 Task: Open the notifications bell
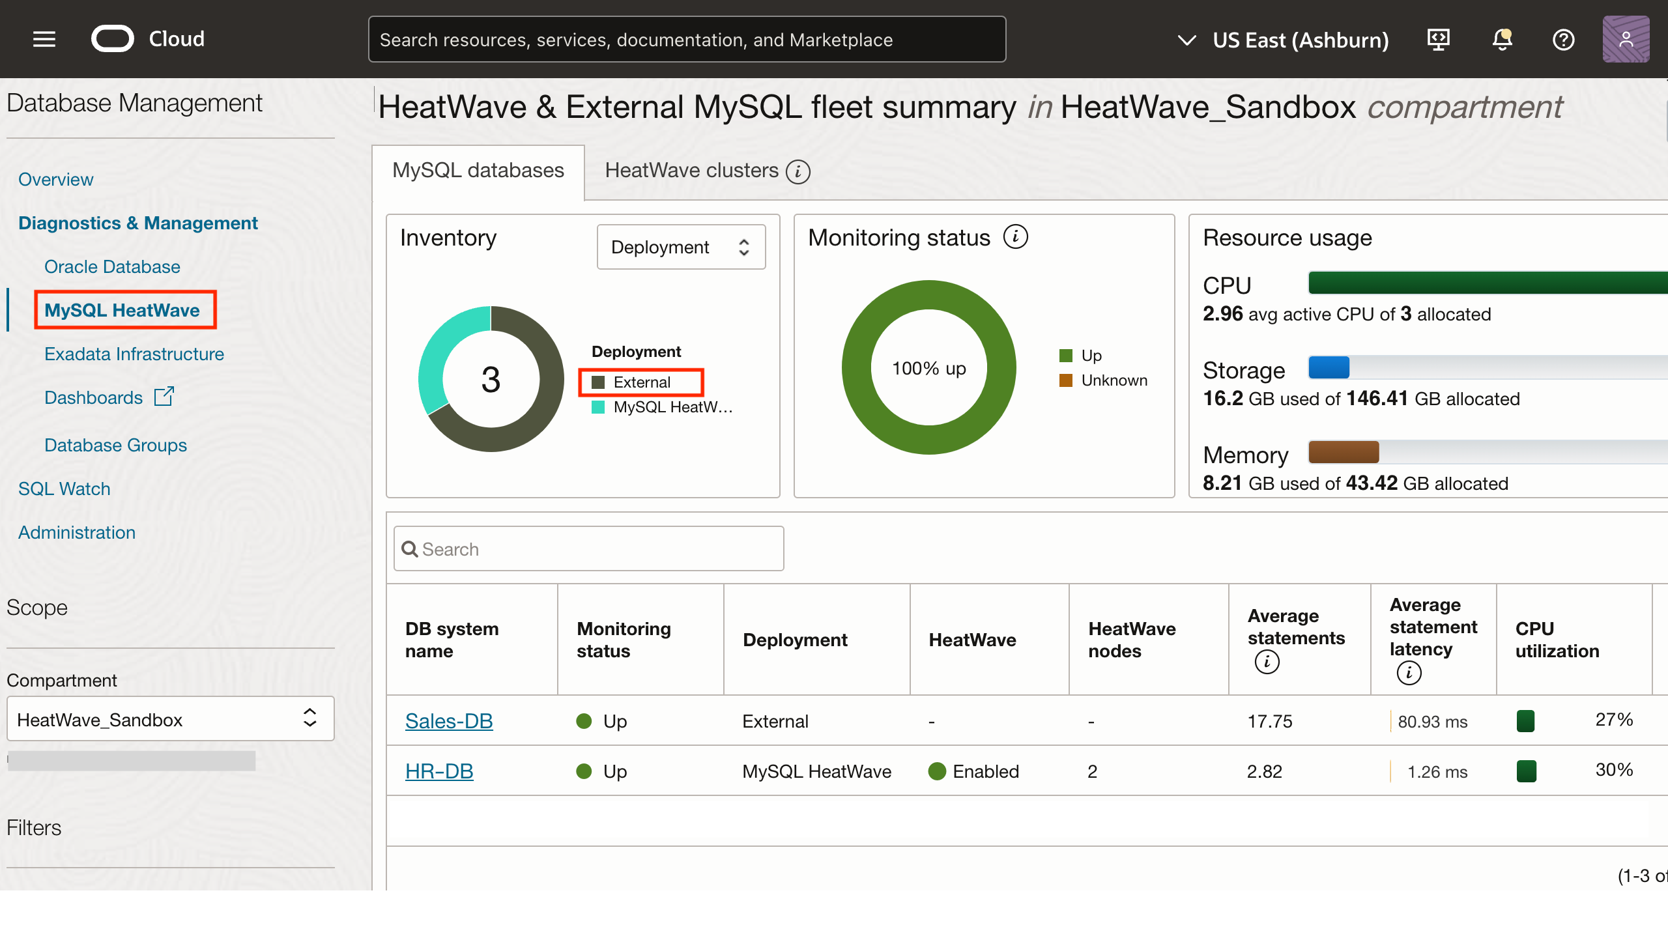click(1502, 40)
